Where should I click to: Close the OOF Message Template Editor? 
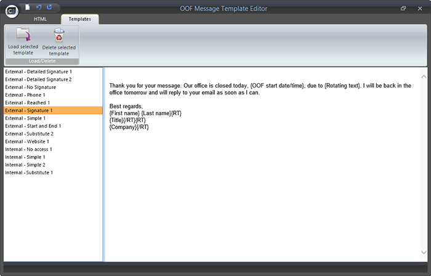(x=420, y=9)
